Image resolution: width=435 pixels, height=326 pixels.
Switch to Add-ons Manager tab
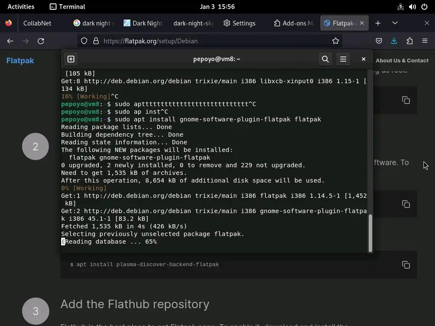[294, 23]
